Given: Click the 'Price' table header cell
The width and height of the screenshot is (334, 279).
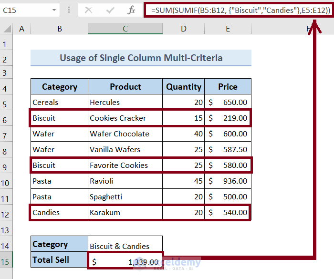Looking at the screenshot, I should point(228,86).
